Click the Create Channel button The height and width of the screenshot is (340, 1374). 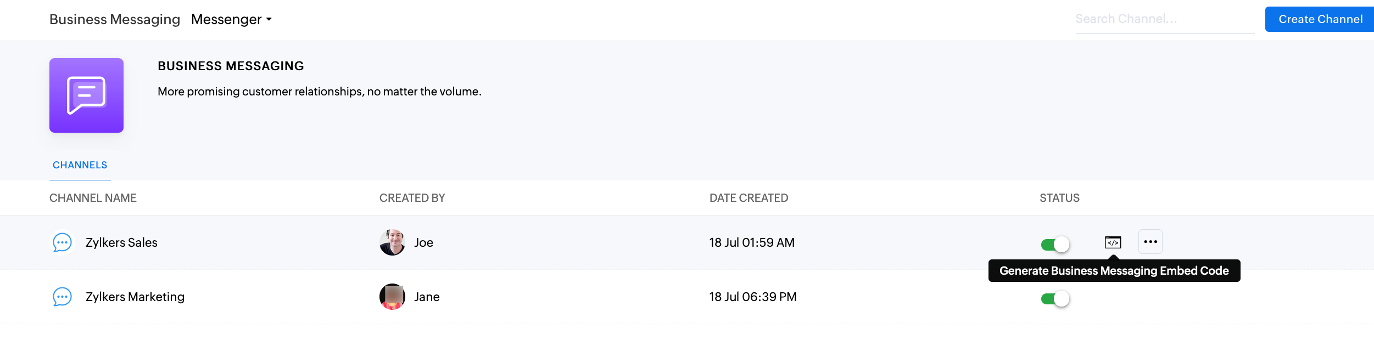[1320, 19]
